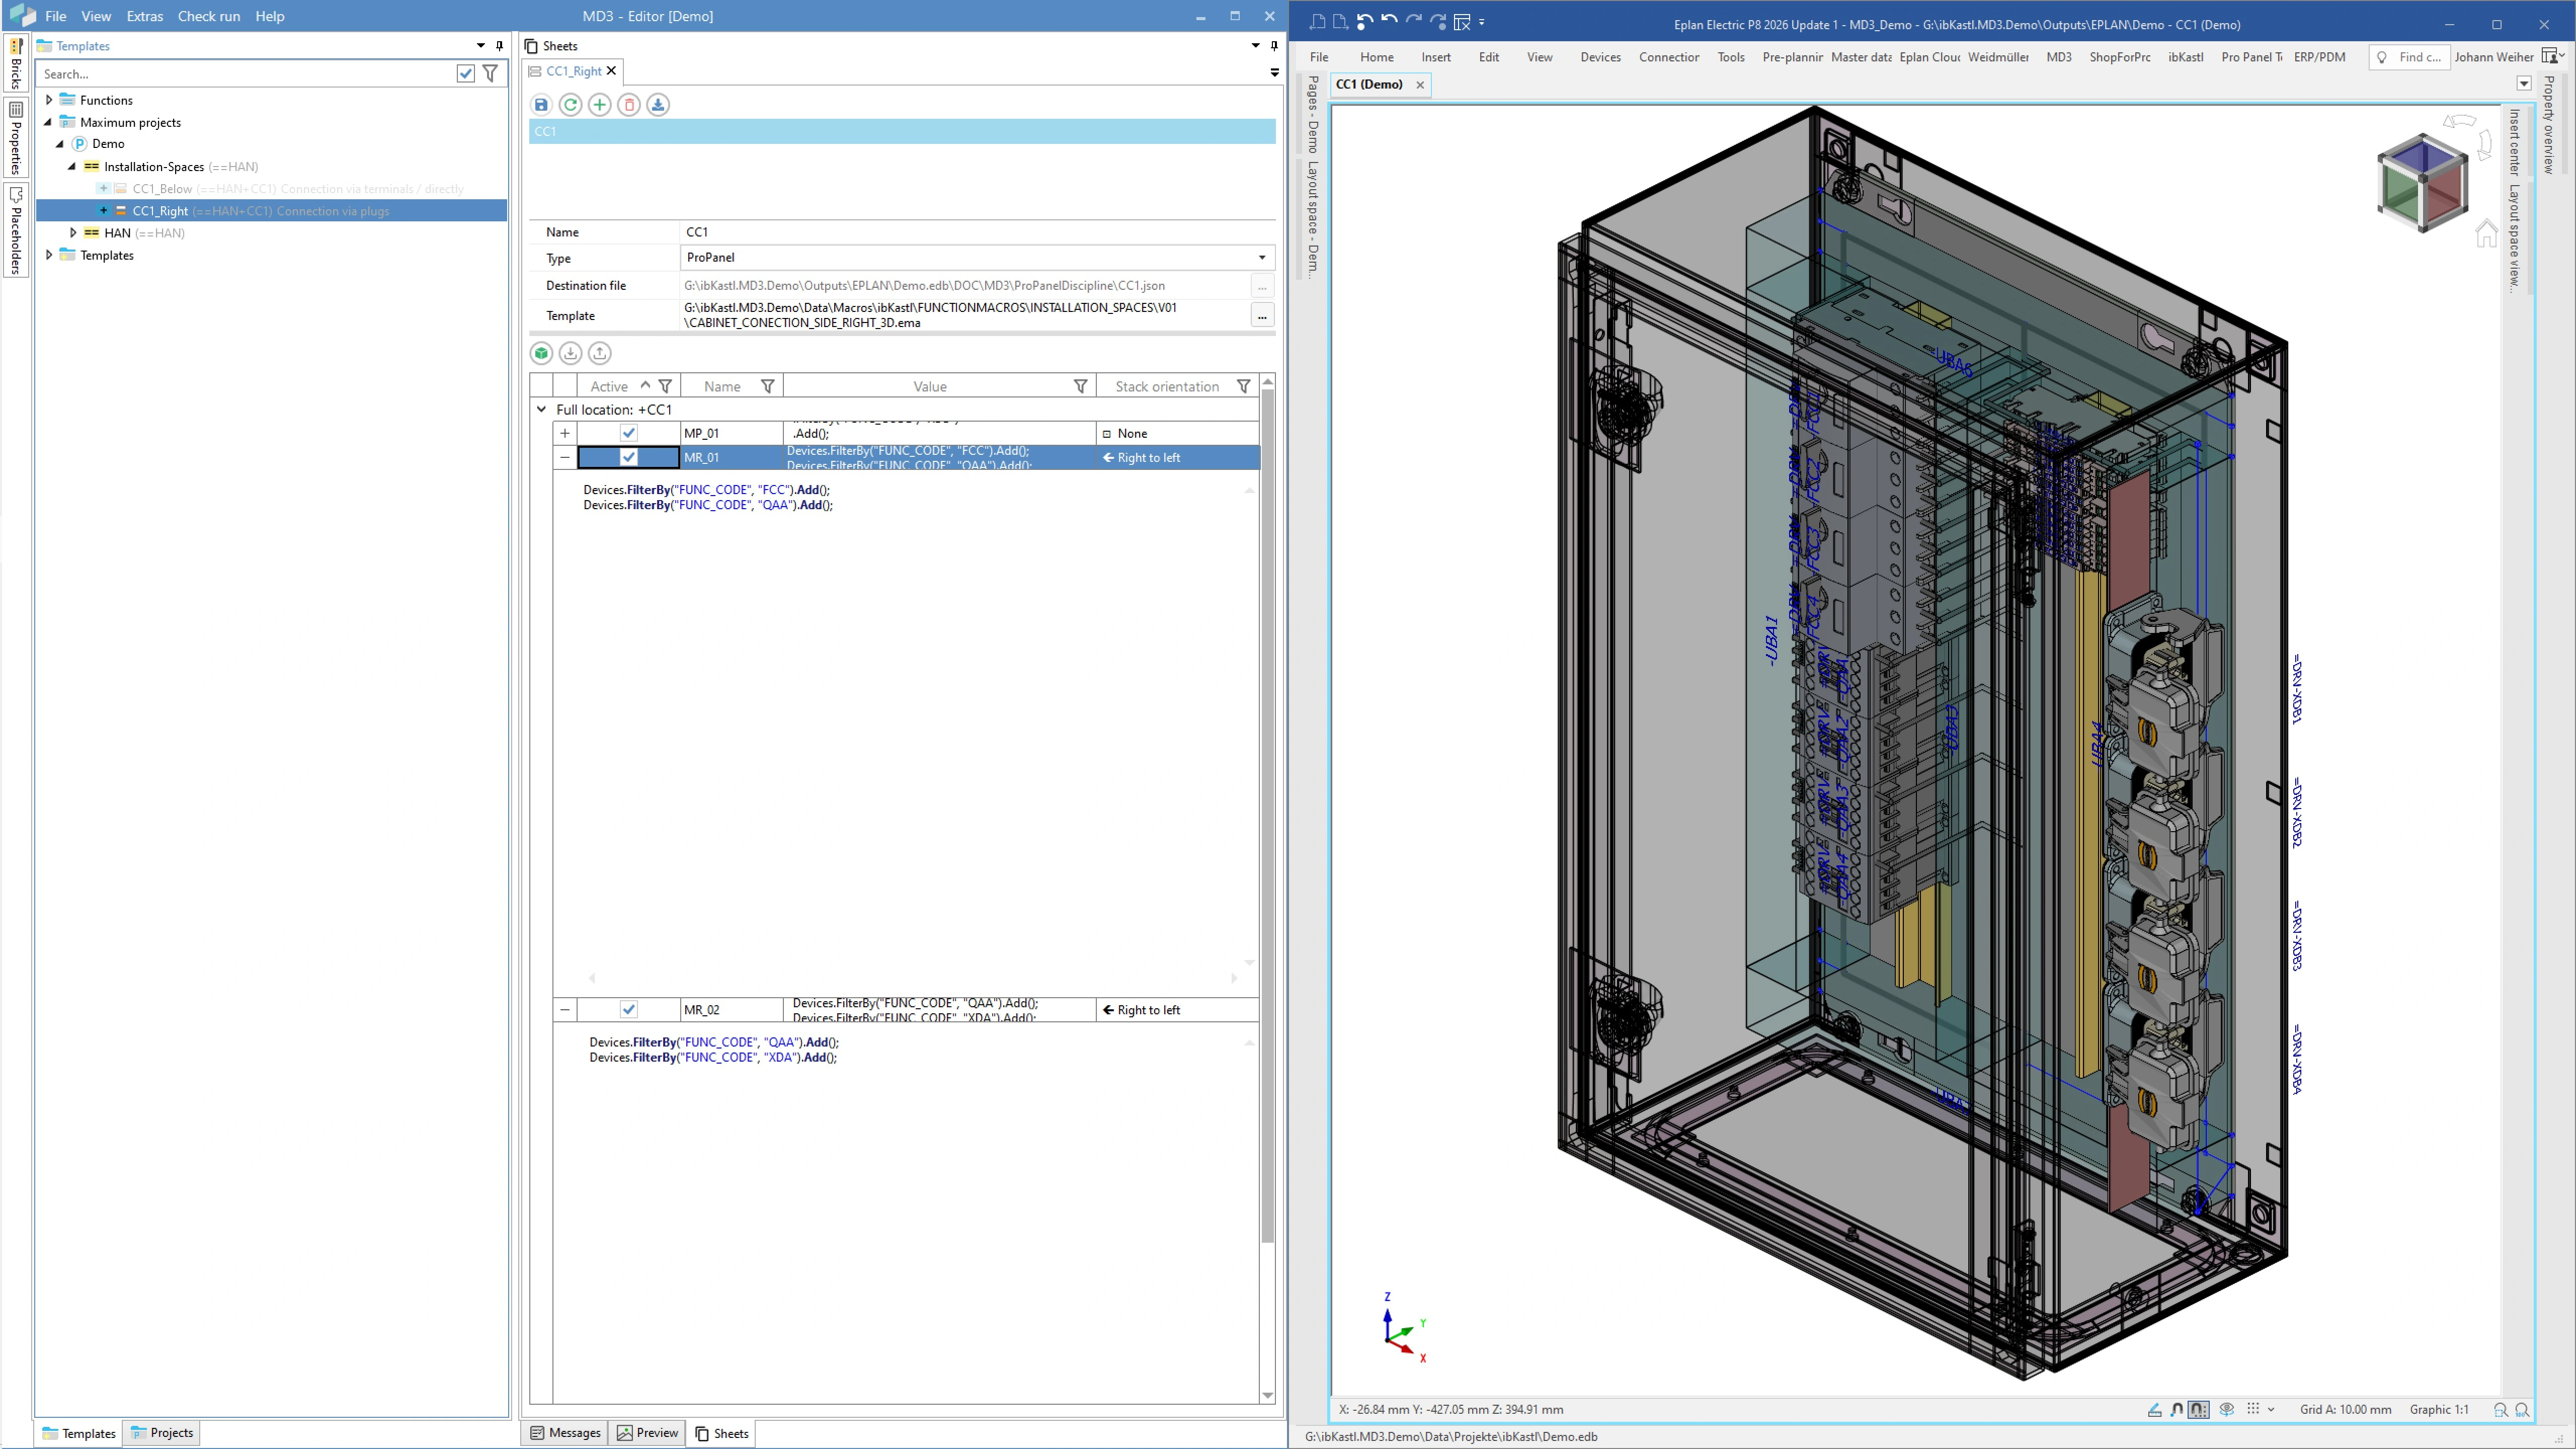
Task: Click the green refresh icon
Action: click(x=570, y=105)
